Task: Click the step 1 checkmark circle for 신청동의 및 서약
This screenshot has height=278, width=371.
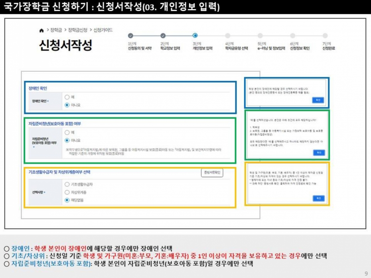Action: pos(130,36)
